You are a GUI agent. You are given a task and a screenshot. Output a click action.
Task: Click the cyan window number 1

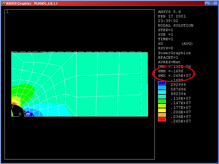[x=7, y=12]
